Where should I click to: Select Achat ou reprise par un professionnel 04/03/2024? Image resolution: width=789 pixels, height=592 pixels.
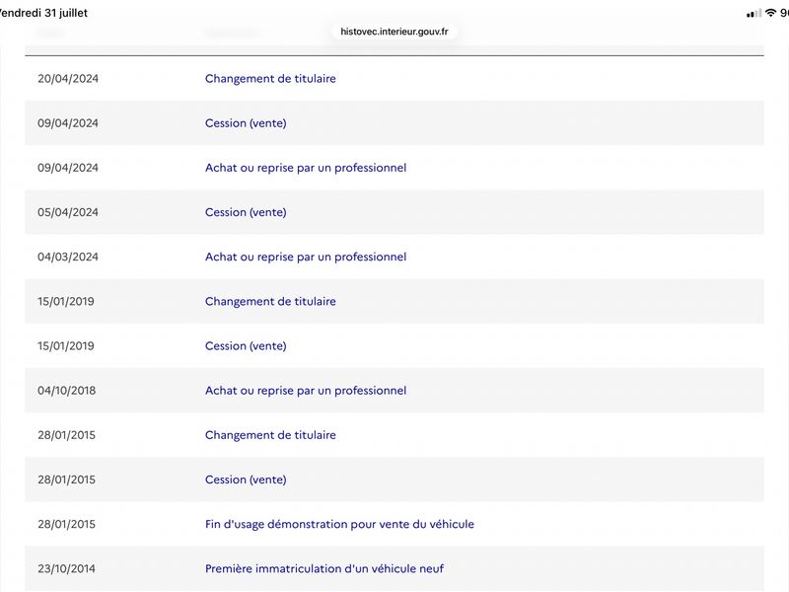pyautogui.click(x=306, y=257)
